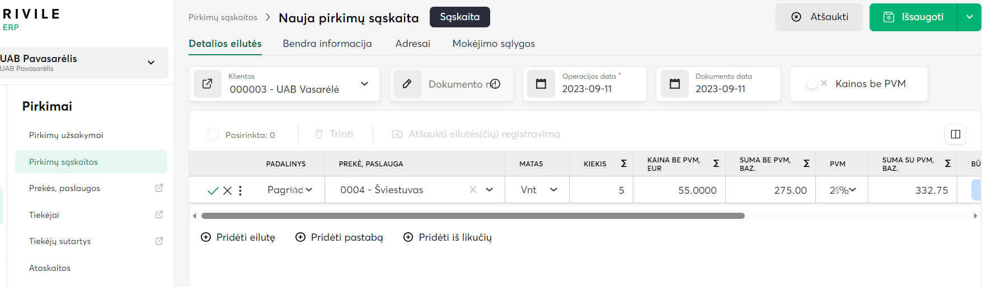Open the Matas Vnt unit dropdown
The height and width of the screenshot is (287, 982).
pyautogui.click(x=553, y=190)
